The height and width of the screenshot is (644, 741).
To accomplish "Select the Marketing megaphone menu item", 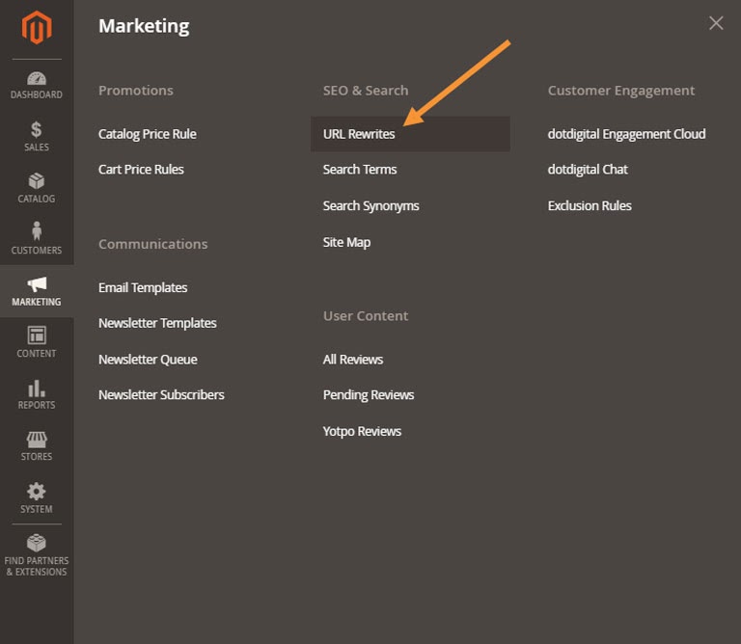I will tap(37, 291).
